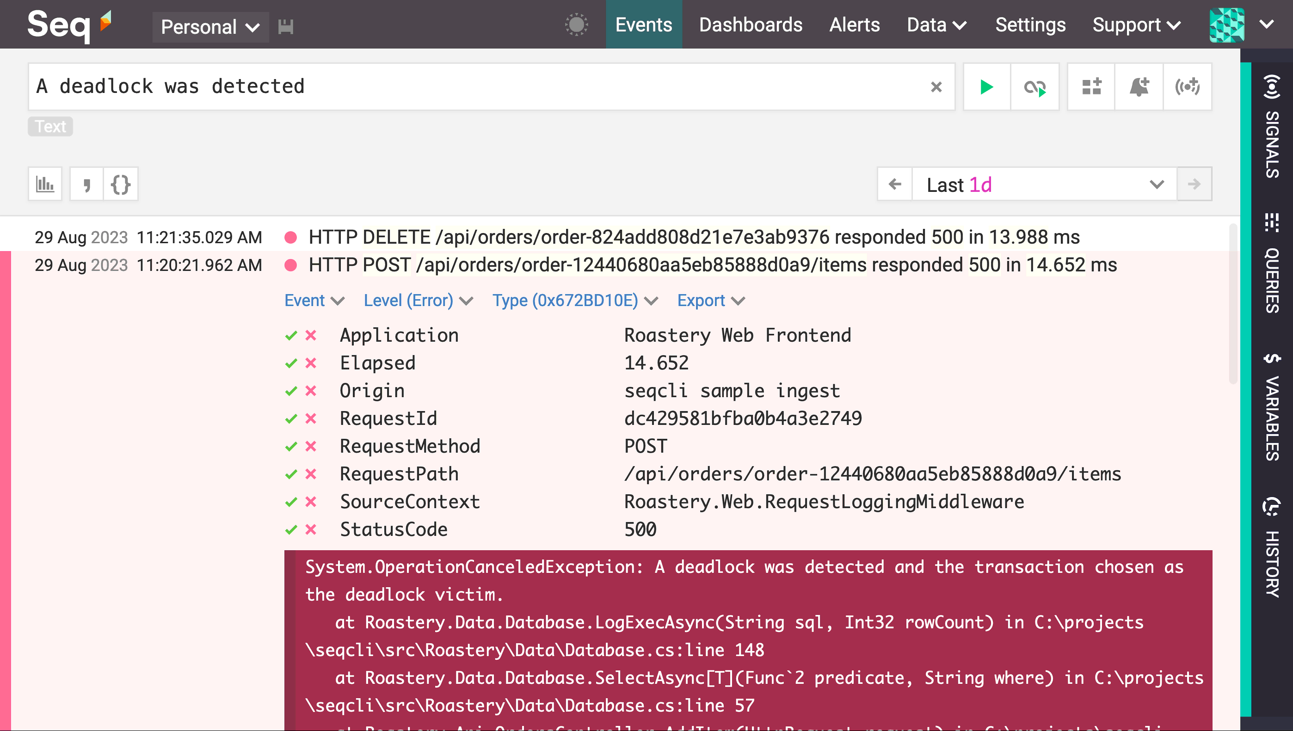Open the Queries side panel
Screen dimensions: 1293x731
tap(1271, 263)
